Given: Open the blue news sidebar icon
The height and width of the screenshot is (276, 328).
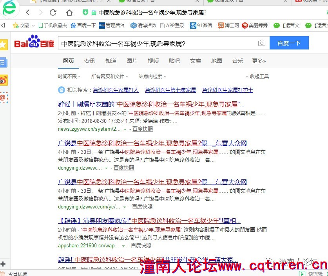Looking at the screenshot, I should (4, 63).
